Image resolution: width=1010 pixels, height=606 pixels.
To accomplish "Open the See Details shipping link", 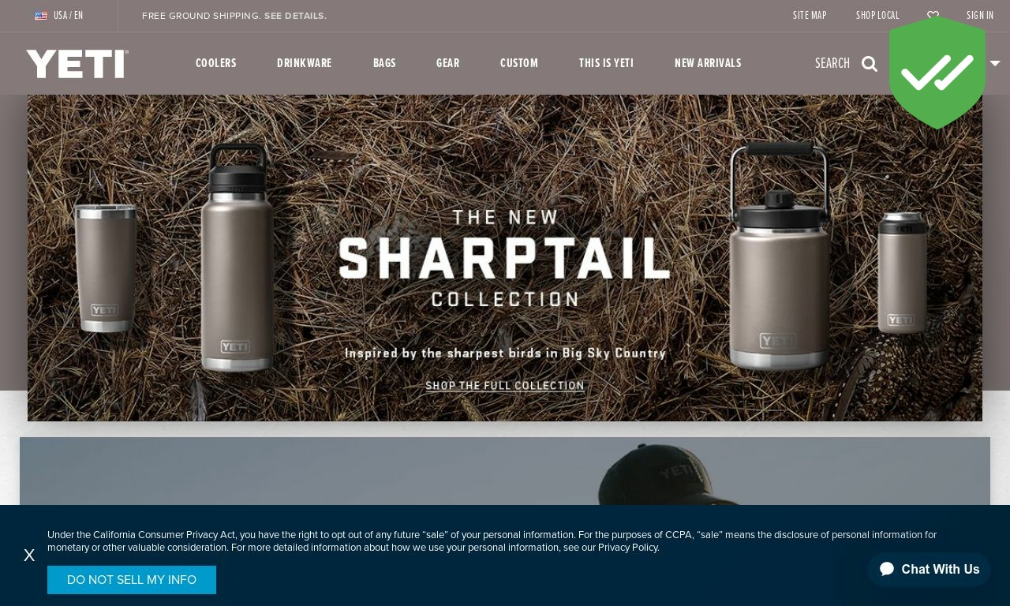I will pos(295,16).
